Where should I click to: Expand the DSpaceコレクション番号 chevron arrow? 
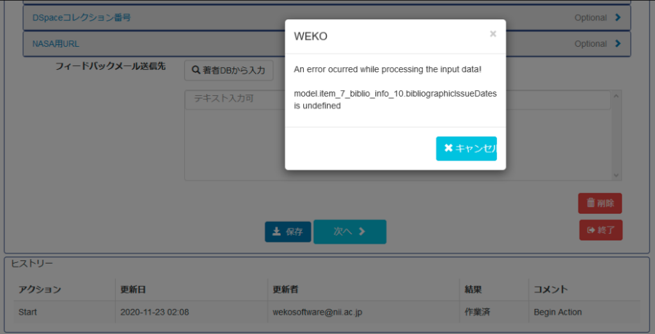tap(617, 18)
